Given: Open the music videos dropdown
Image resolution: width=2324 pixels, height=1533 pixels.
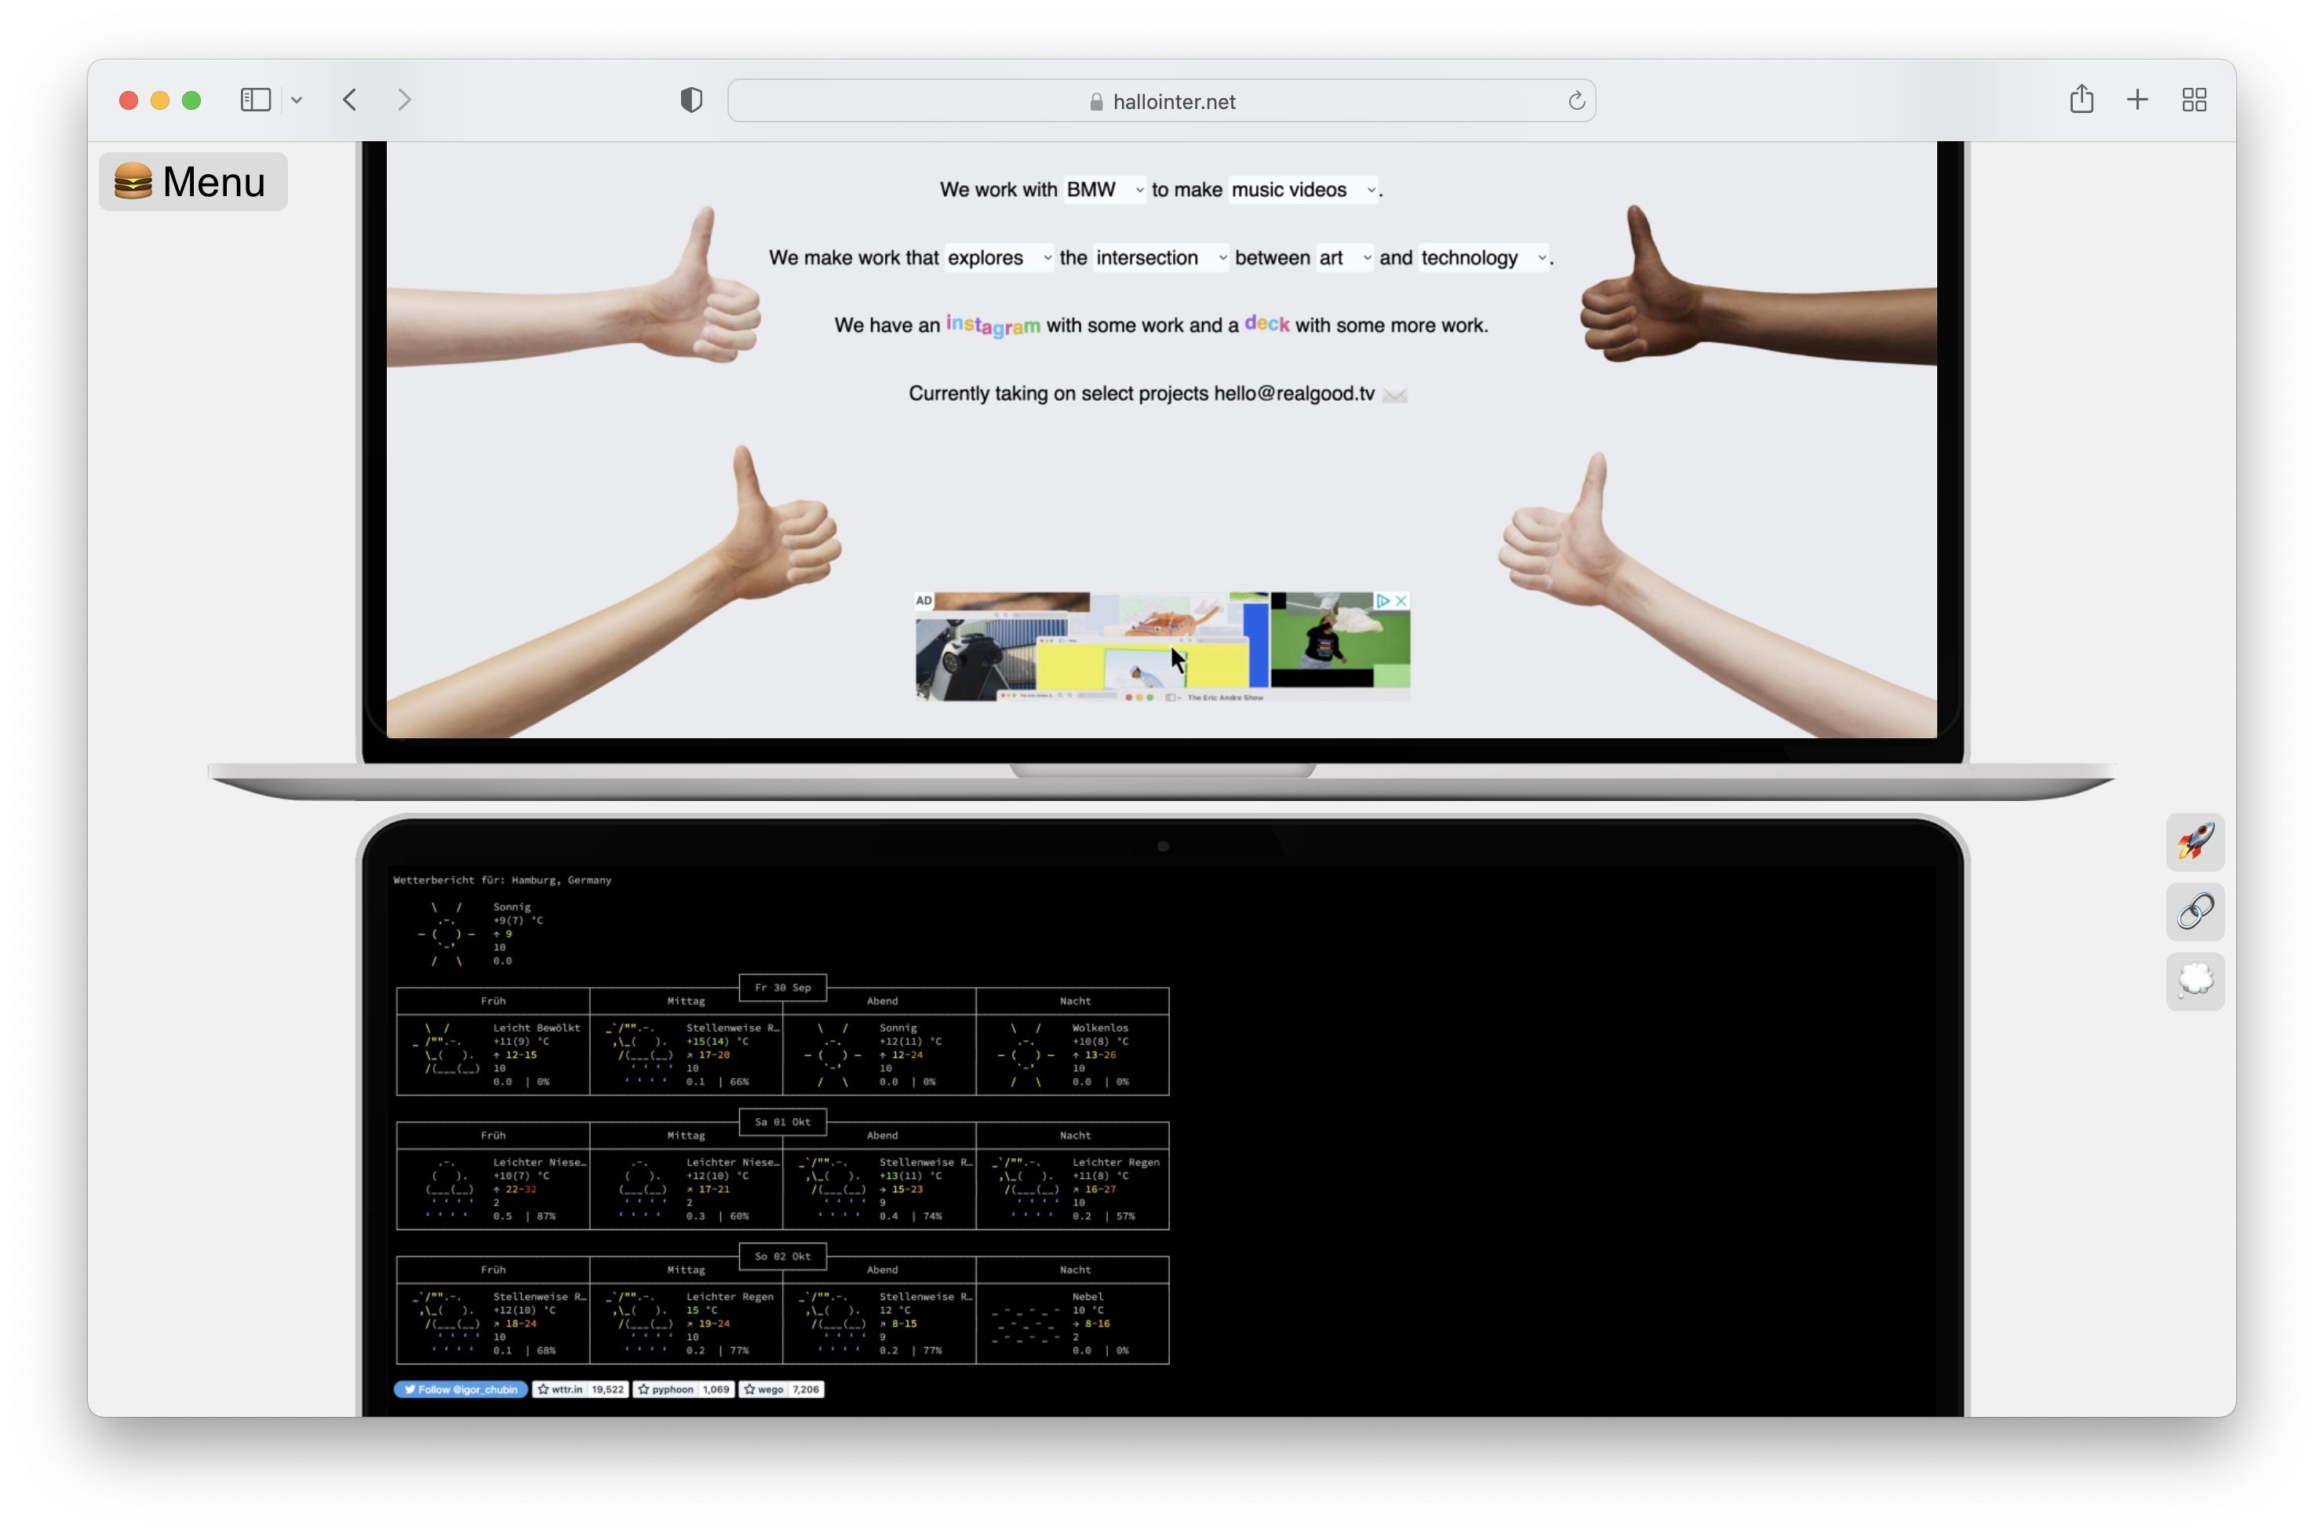Looking at the screenshot, I should tap(1303, 190).
